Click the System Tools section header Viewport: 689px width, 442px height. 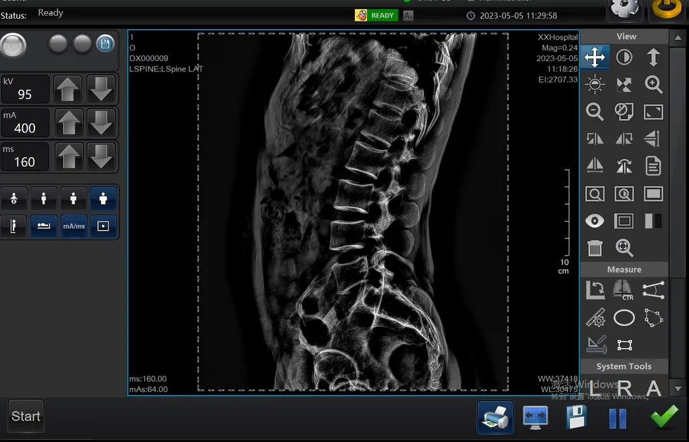coord(624,367)
